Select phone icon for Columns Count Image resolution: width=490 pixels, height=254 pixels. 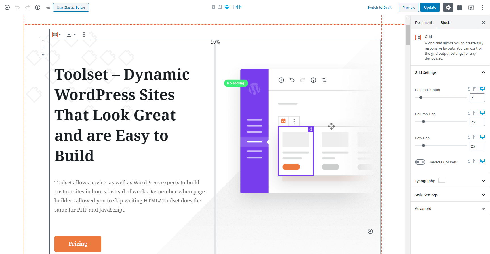tap(469, 89)
